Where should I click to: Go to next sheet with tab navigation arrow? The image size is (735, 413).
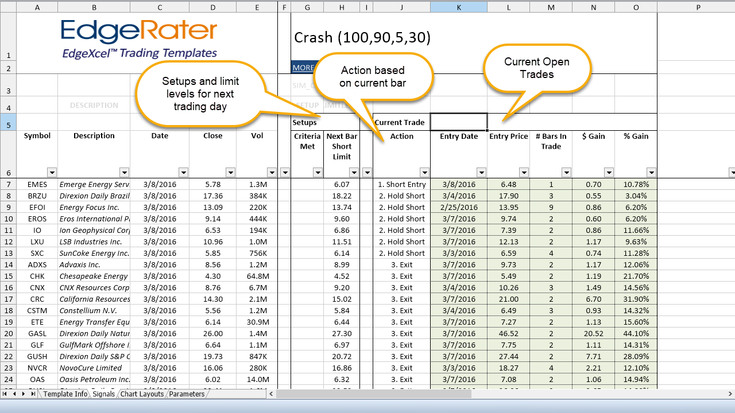click(24, 394)
